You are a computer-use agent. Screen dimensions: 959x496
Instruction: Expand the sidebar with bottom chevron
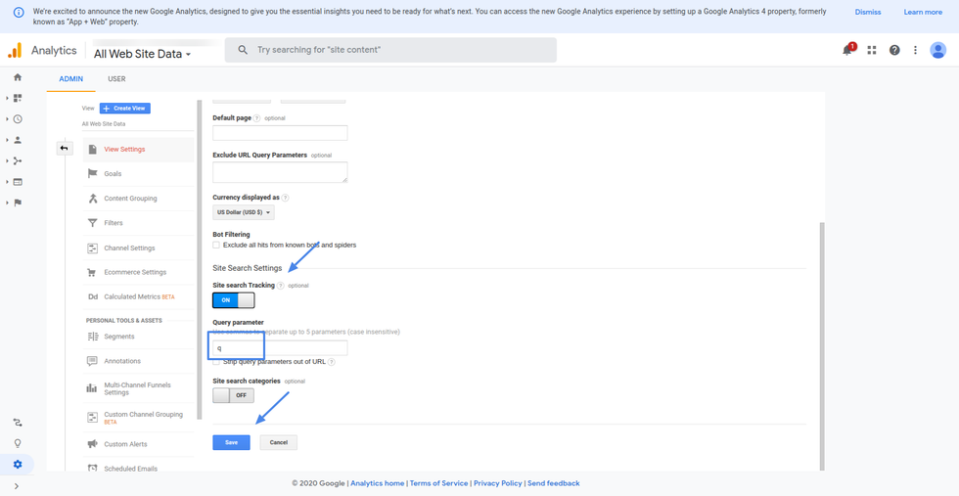pyautogui.click(x=17, y=485)
